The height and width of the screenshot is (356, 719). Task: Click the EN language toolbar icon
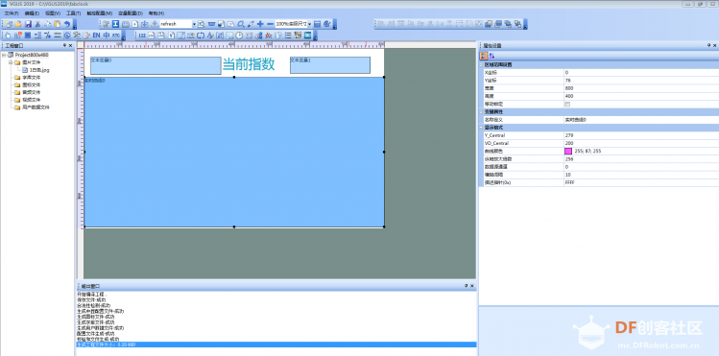[x=96, y=35]
